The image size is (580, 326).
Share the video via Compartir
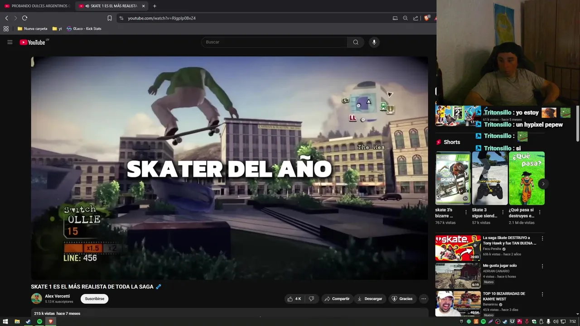pos(337,299)
